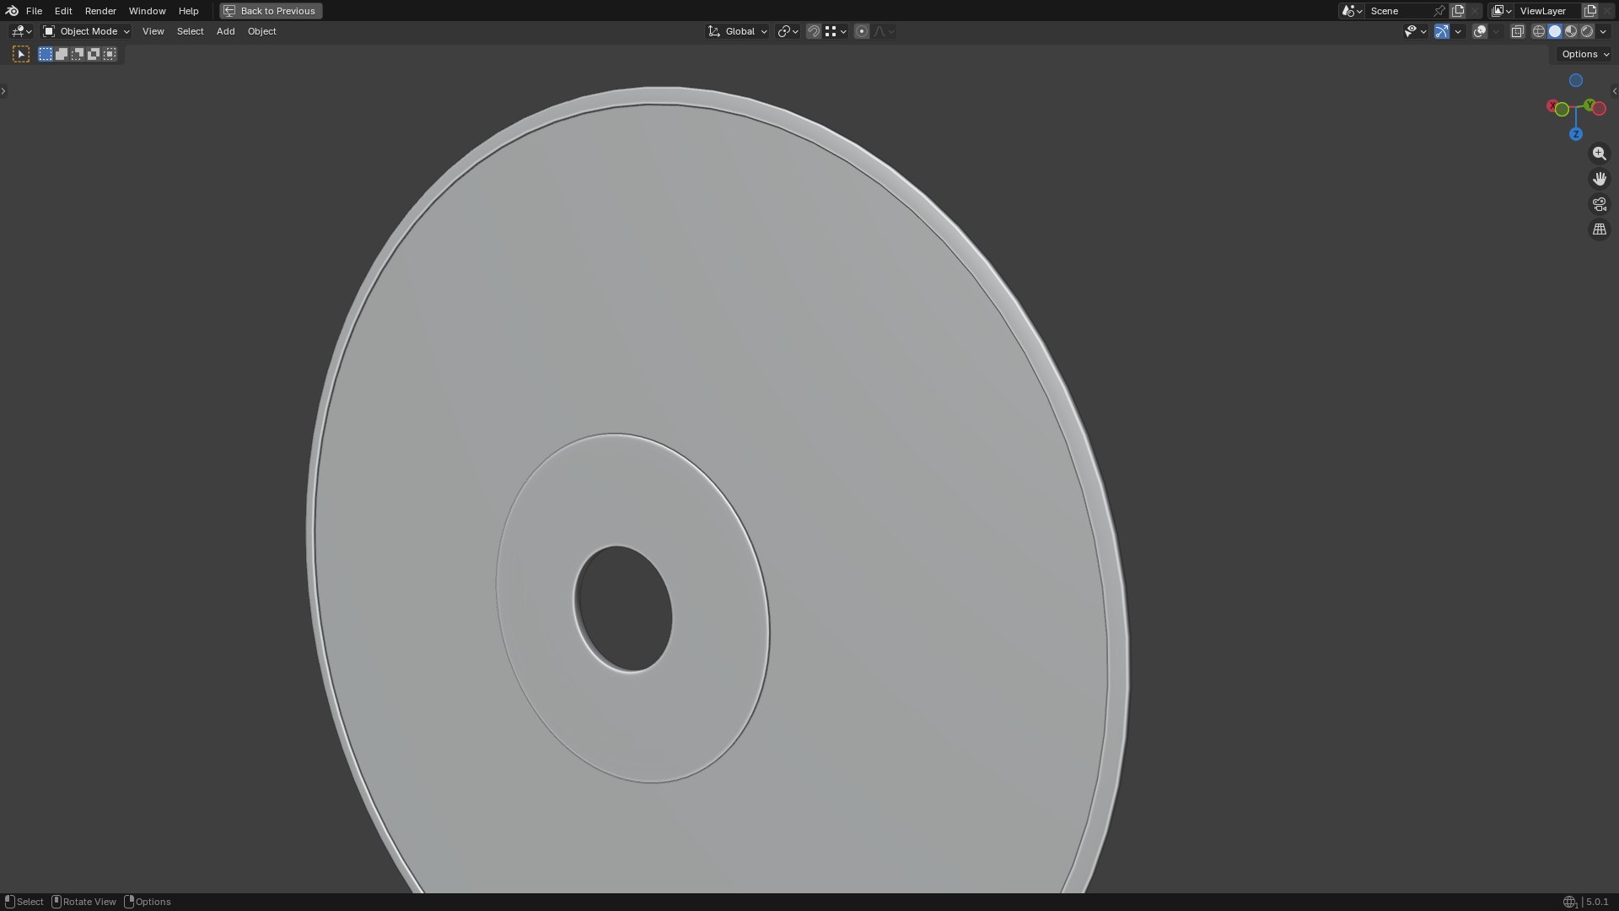The width and height of the screenshot is (1619, 911).
Task: Click the scene browse icon
Action: [1352, 11]
